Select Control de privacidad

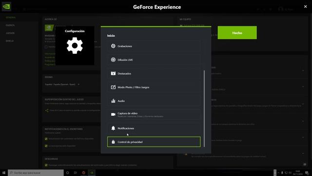click(x=154, y=142)
